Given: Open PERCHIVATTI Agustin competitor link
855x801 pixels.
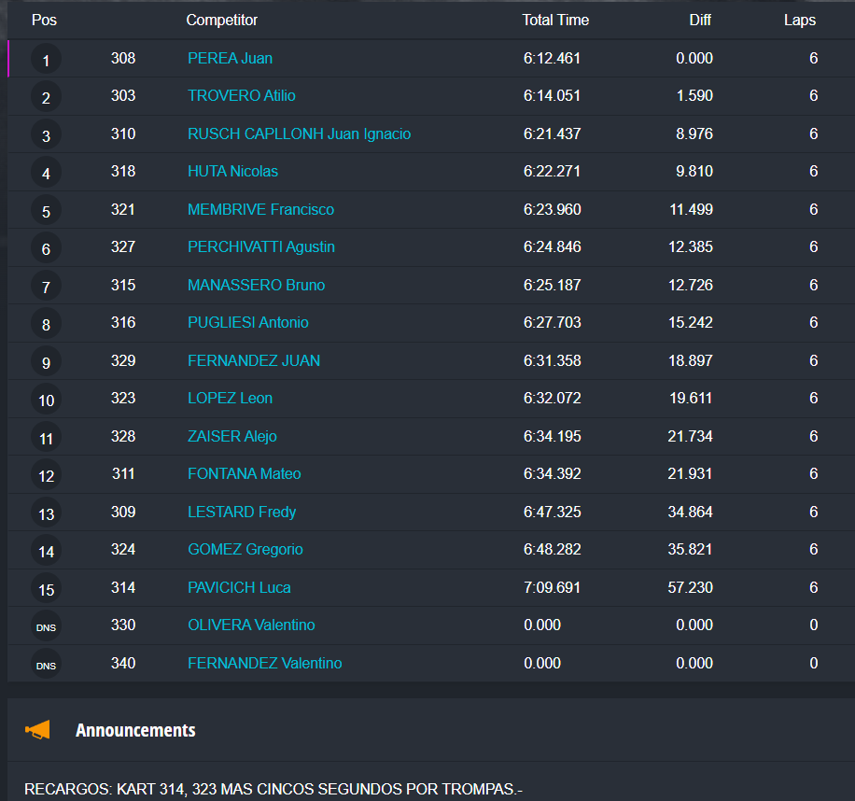Looking at the screenshot, I should pyautogui.click(x=260, y=246).
